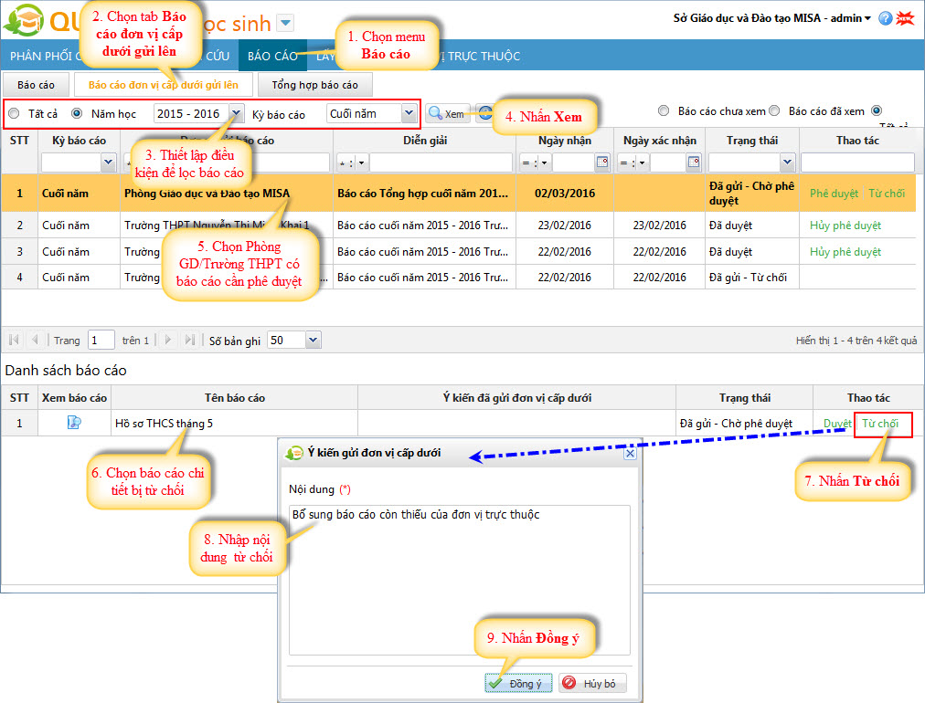This screenshot has height=703, width=925.
Task: Open the Trạng thái filter dropdown
Action: 788,162
